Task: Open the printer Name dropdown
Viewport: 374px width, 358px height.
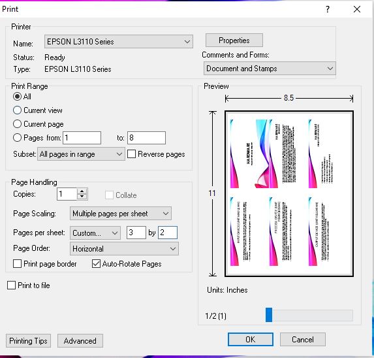Action: pyautogui.click(x=119, y=42)
